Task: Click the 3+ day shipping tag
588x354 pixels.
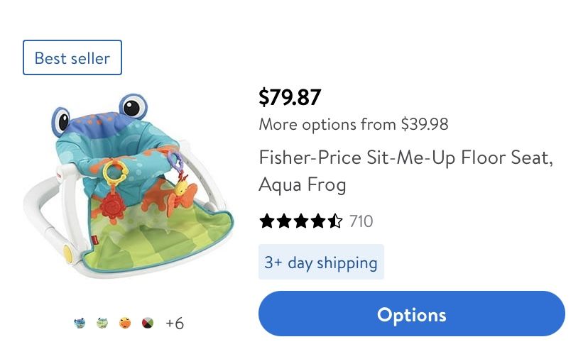Action: coord(321,262)
